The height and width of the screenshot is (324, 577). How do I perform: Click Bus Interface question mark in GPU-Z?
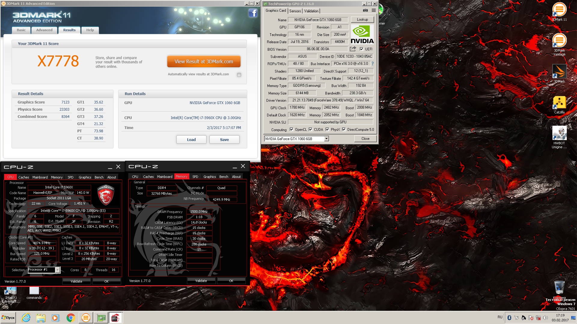373,64
